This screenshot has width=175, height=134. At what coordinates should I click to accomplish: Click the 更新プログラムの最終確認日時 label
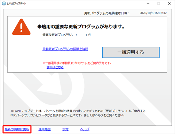pyautogui.click(x=106, y=13)
